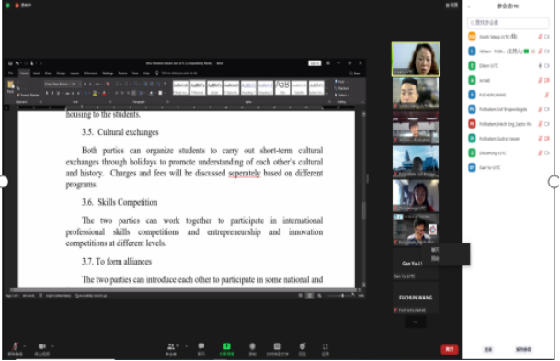
Task: Switch to the Word Review tab
Action: click(122, 73)
